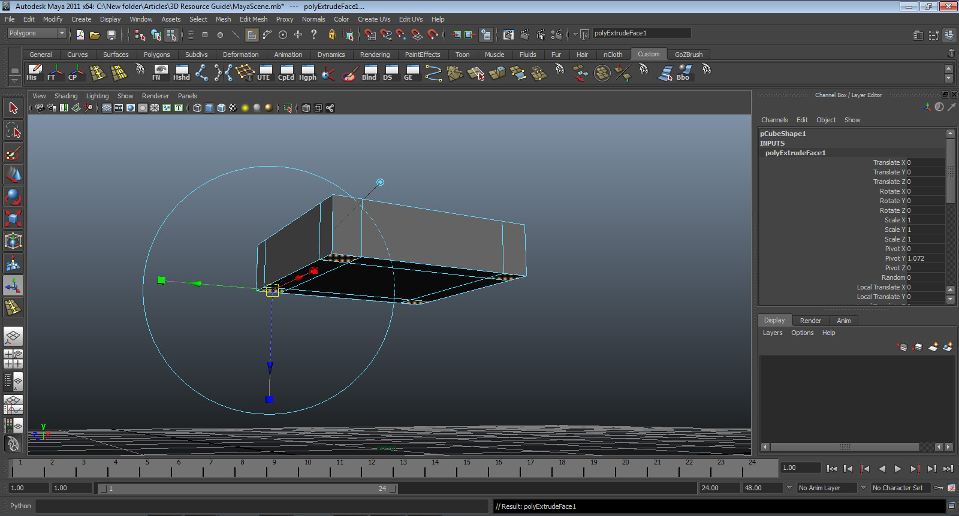Switch to the Render layer tab

[x=810, y=321]
